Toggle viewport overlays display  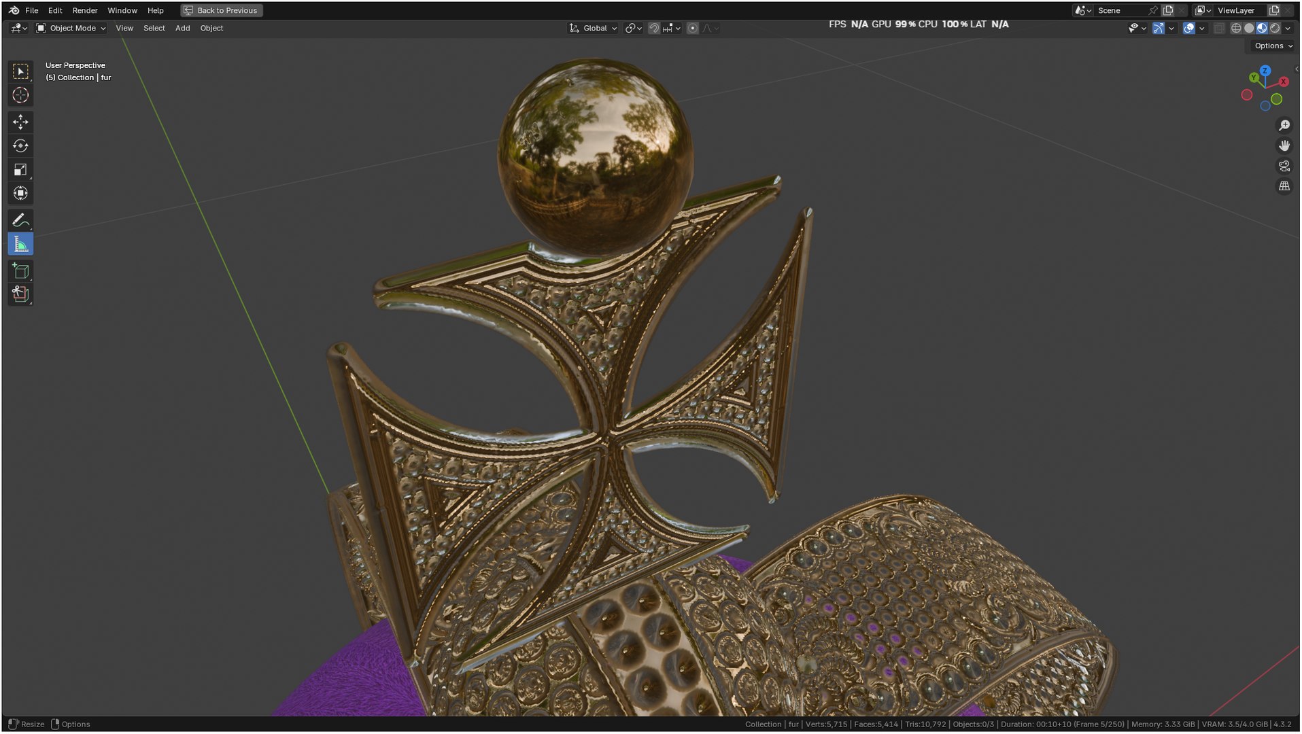[1188, 28]
